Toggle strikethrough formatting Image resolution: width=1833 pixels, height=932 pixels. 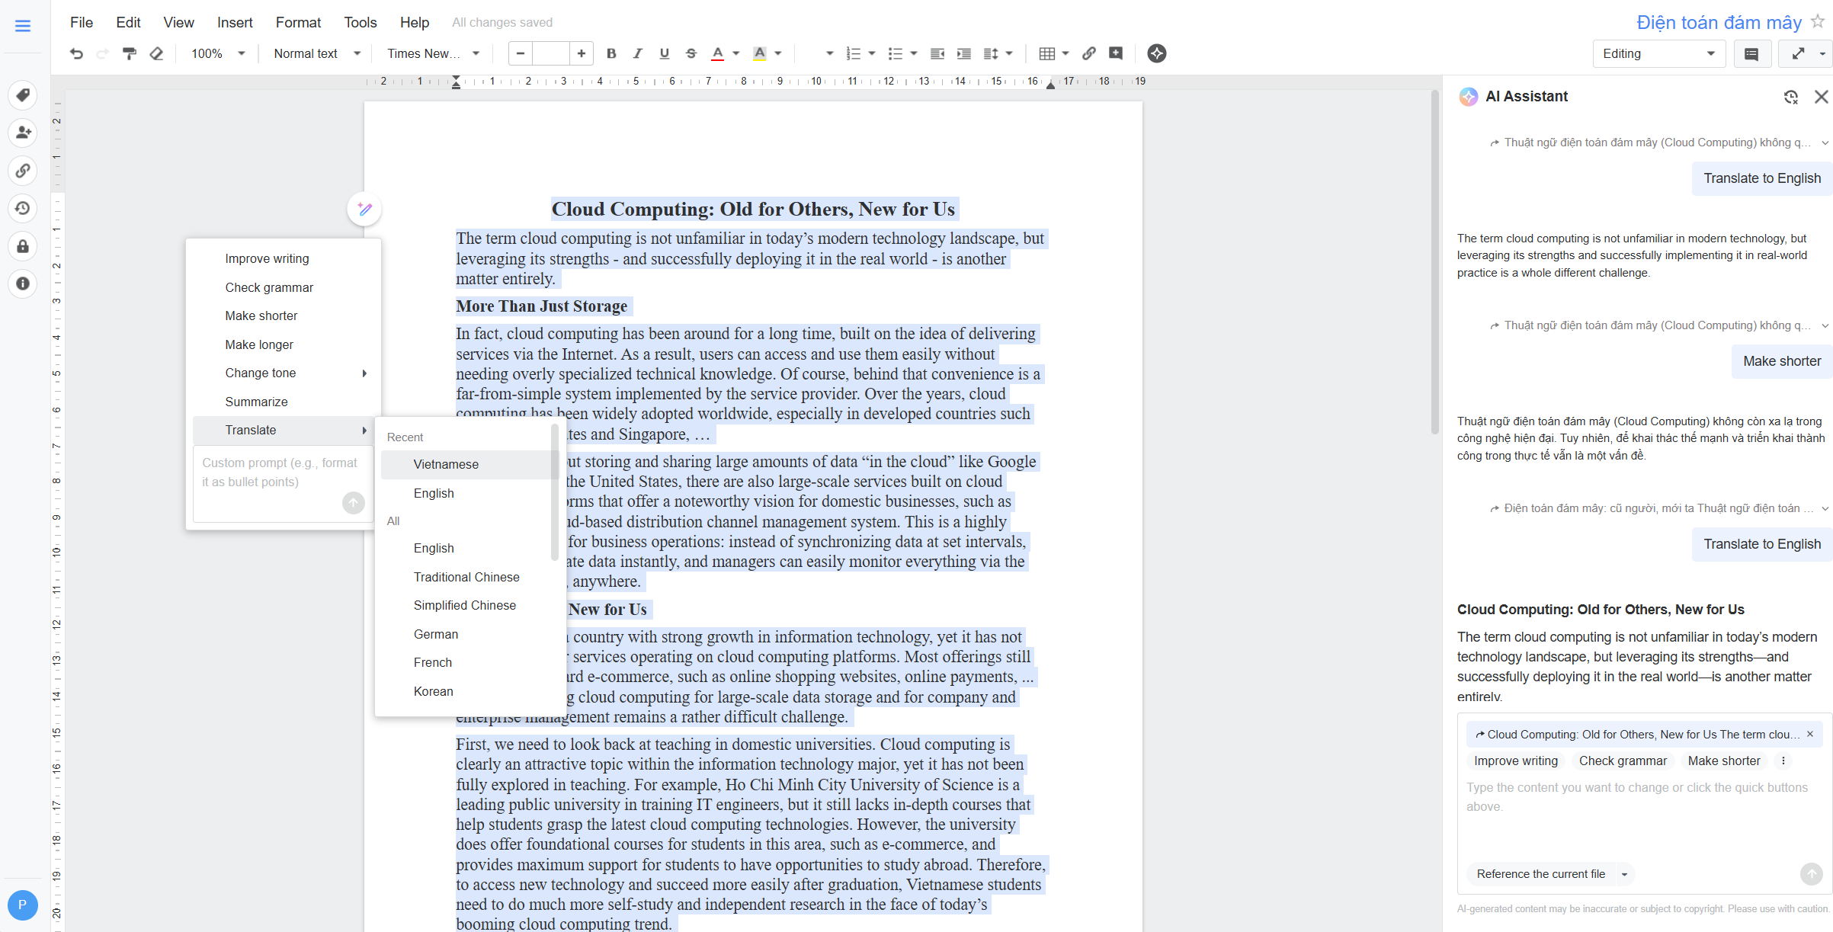tap(691, 53)
